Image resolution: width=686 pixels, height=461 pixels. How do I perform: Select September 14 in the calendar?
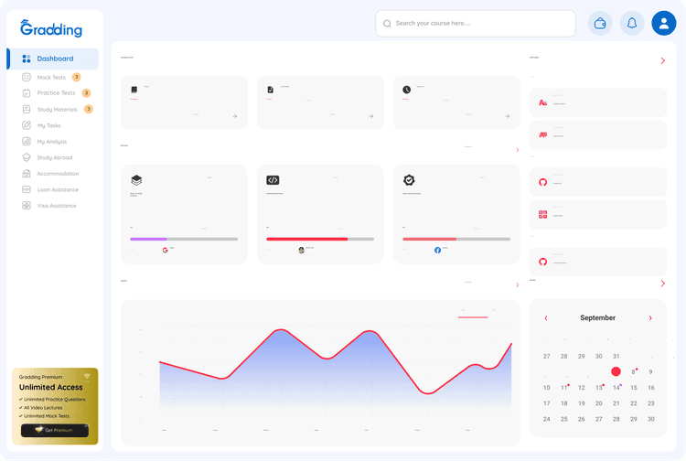[616, 388]
